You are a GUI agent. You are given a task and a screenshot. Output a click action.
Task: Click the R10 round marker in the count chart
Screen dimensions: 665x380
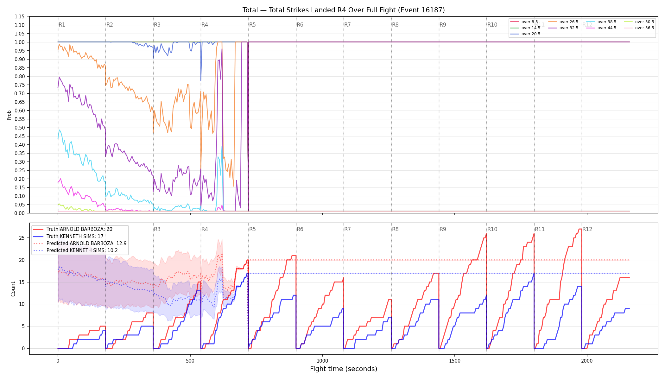tap(492, 229)
